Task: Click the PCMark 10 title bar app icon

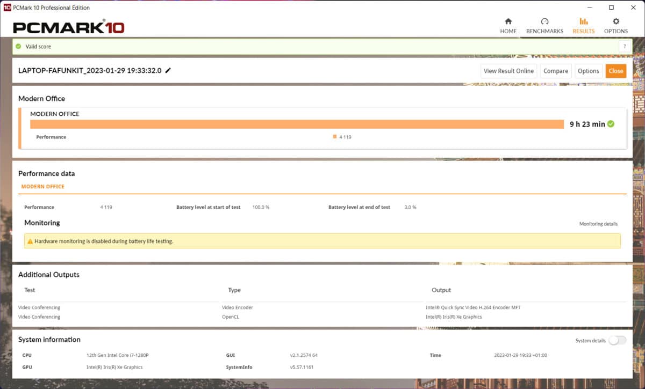Action: (x=8, y=8)
